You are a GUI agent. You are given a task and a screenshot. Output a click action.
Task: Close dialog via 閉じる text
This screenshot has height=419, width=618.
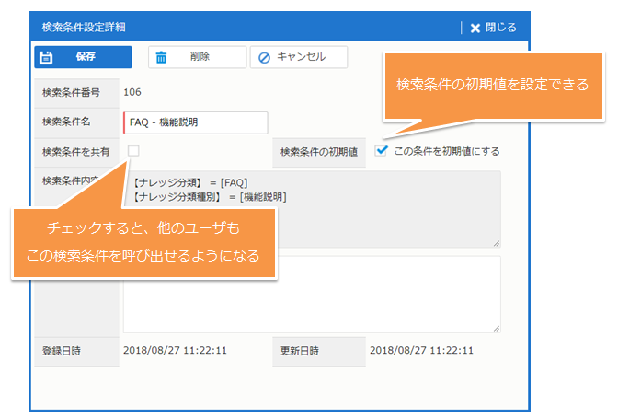click(500, 28)
